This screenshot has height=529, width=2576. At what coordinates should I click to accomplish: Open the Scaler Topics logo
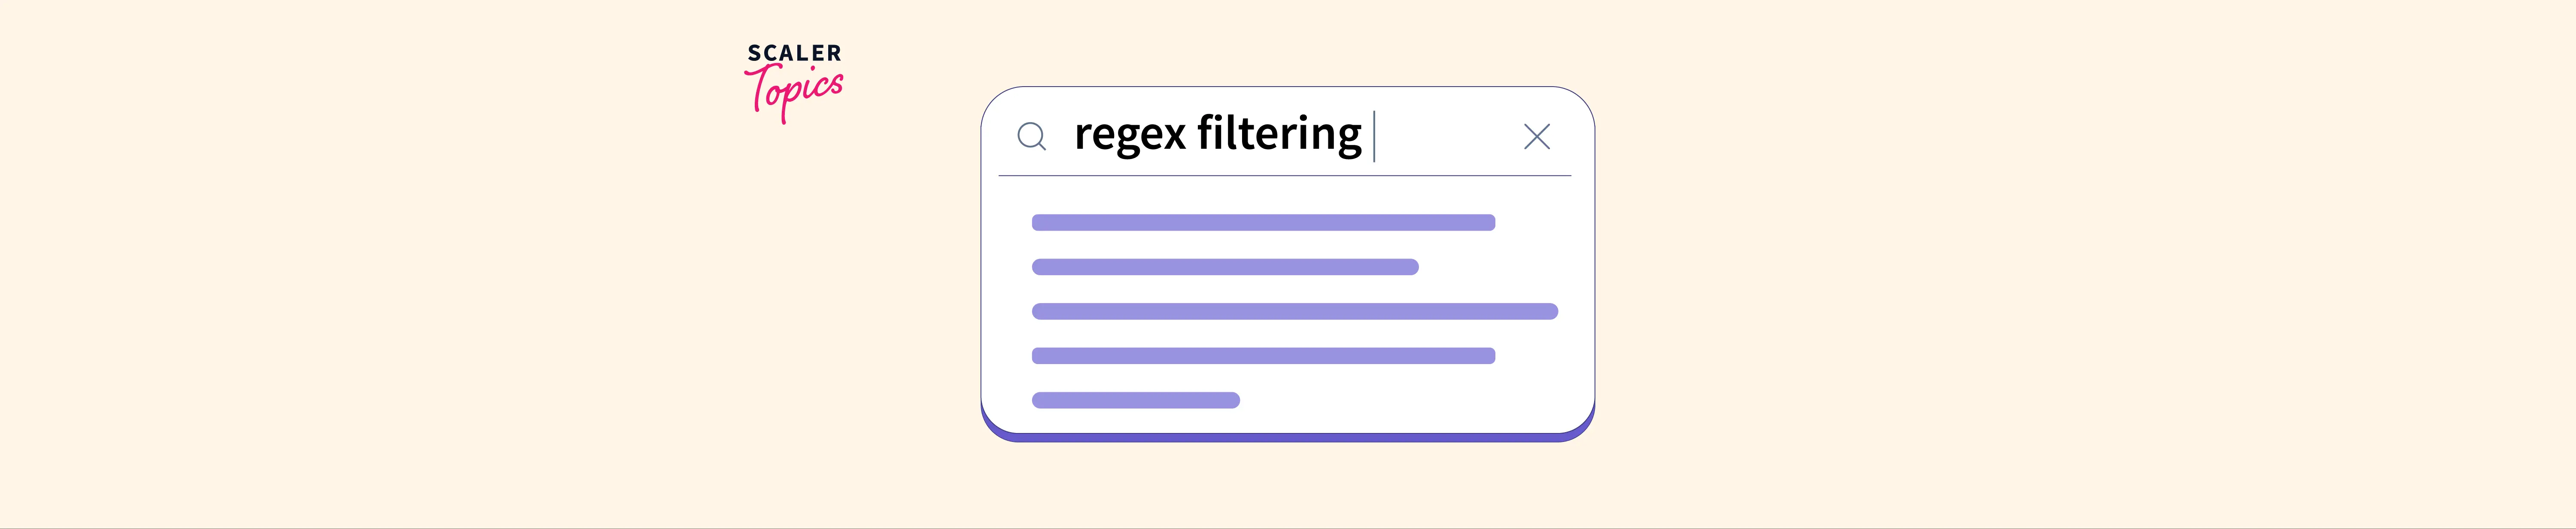[x=795, y=82]
